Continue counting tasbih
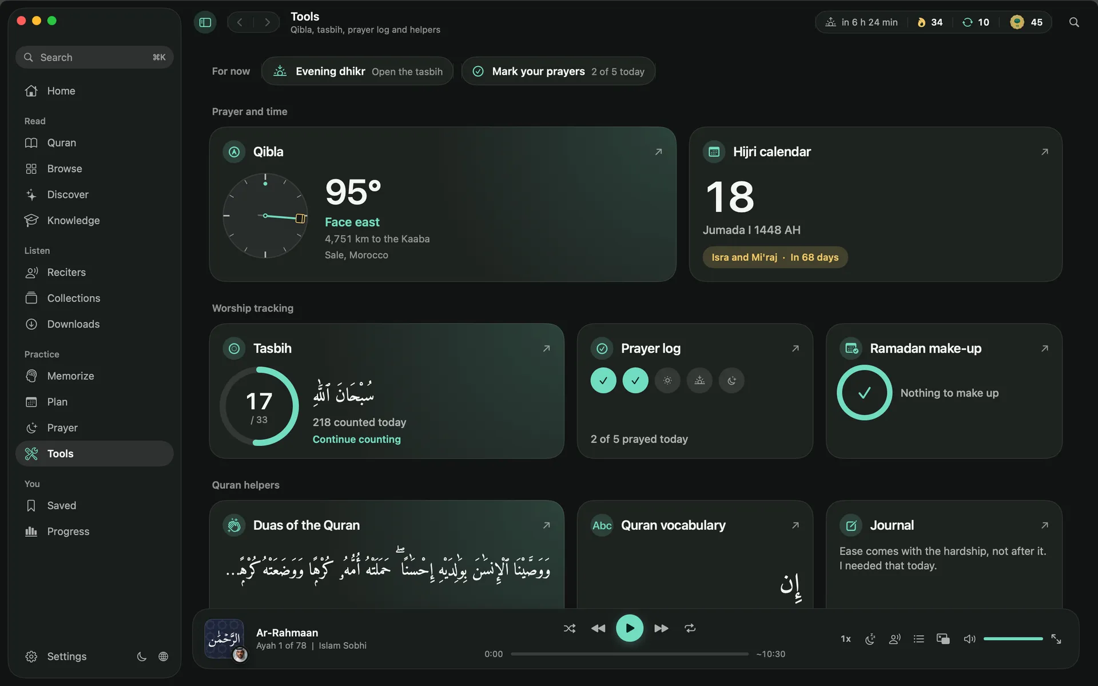Viewport: 1098px width, 686px height. (x=356, y=439)
